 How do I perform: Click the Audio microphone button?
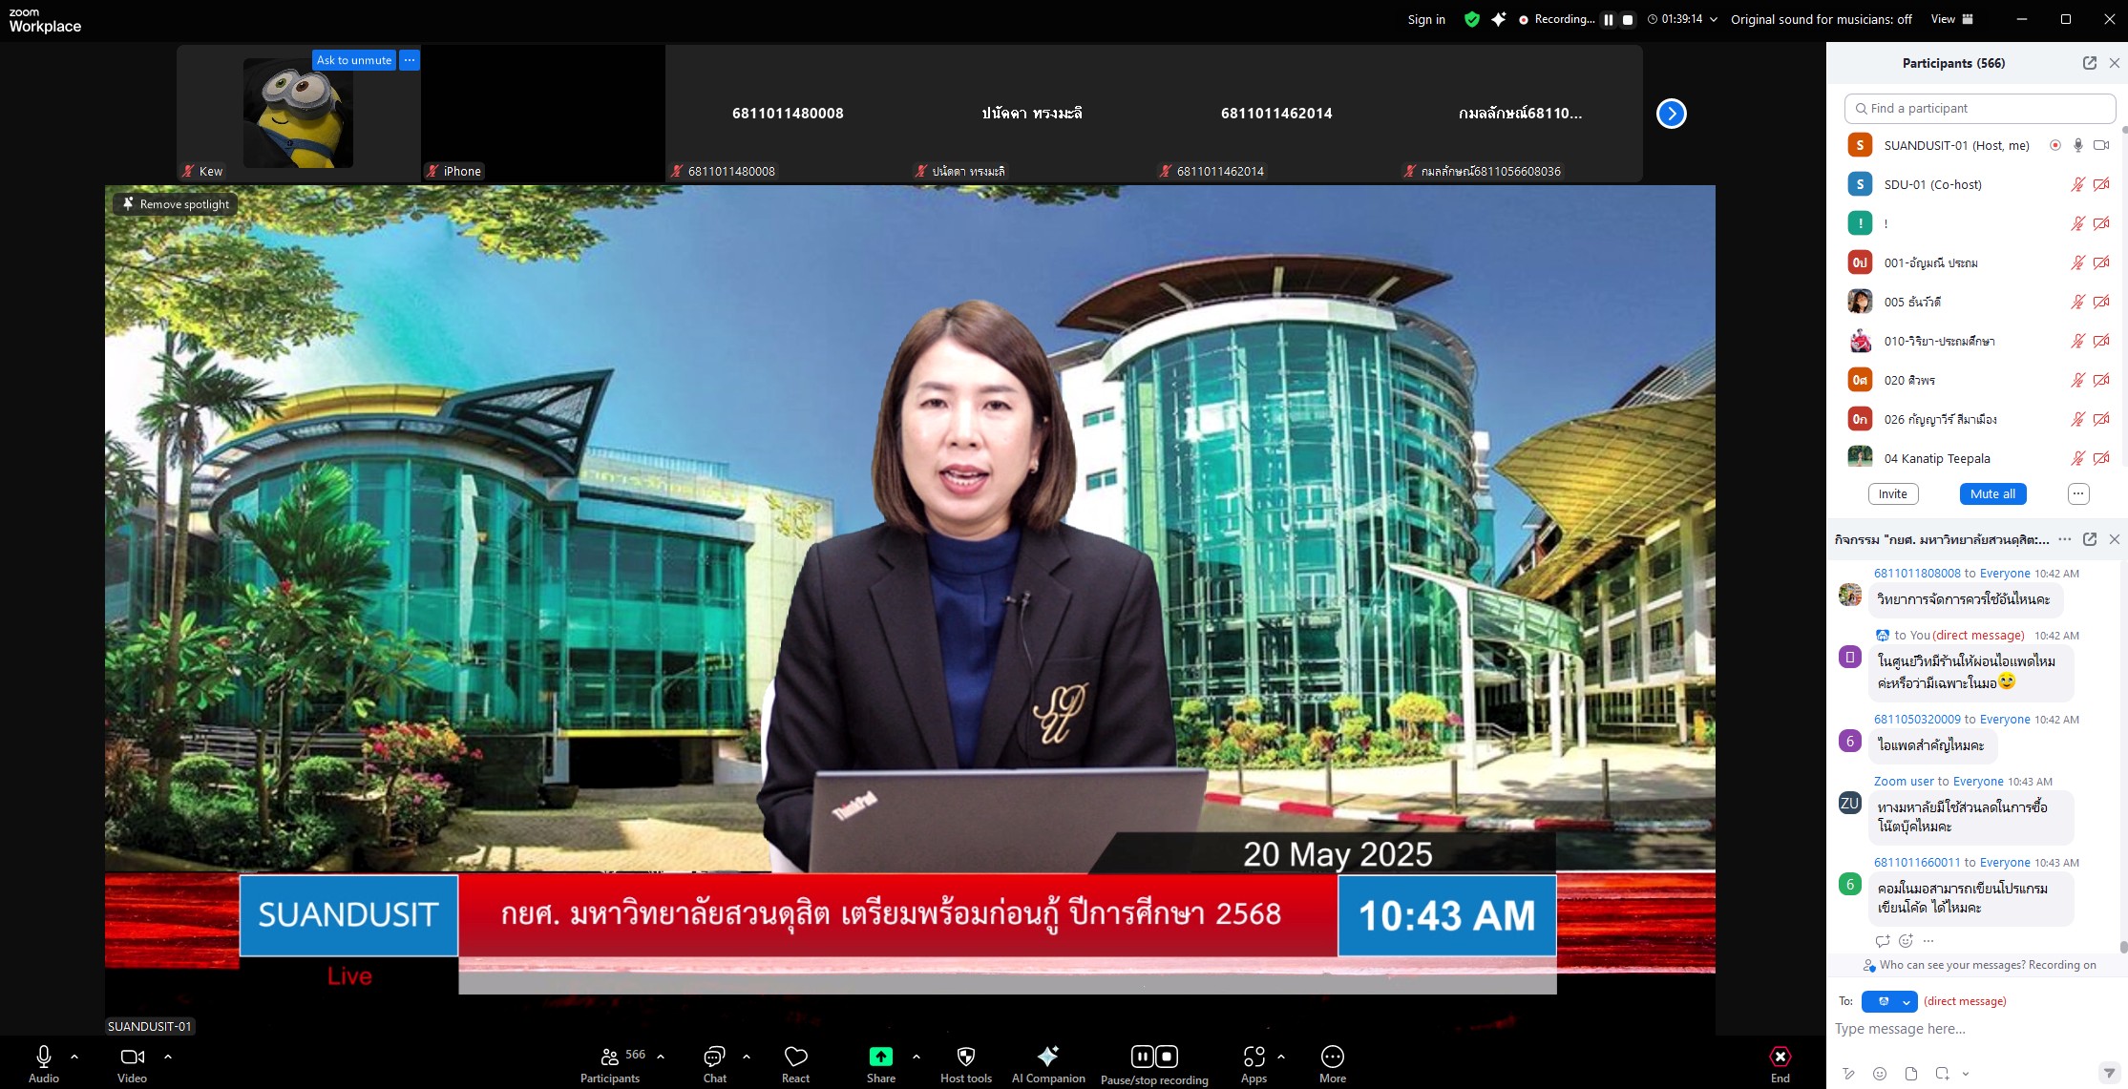tap(44, 1063)
